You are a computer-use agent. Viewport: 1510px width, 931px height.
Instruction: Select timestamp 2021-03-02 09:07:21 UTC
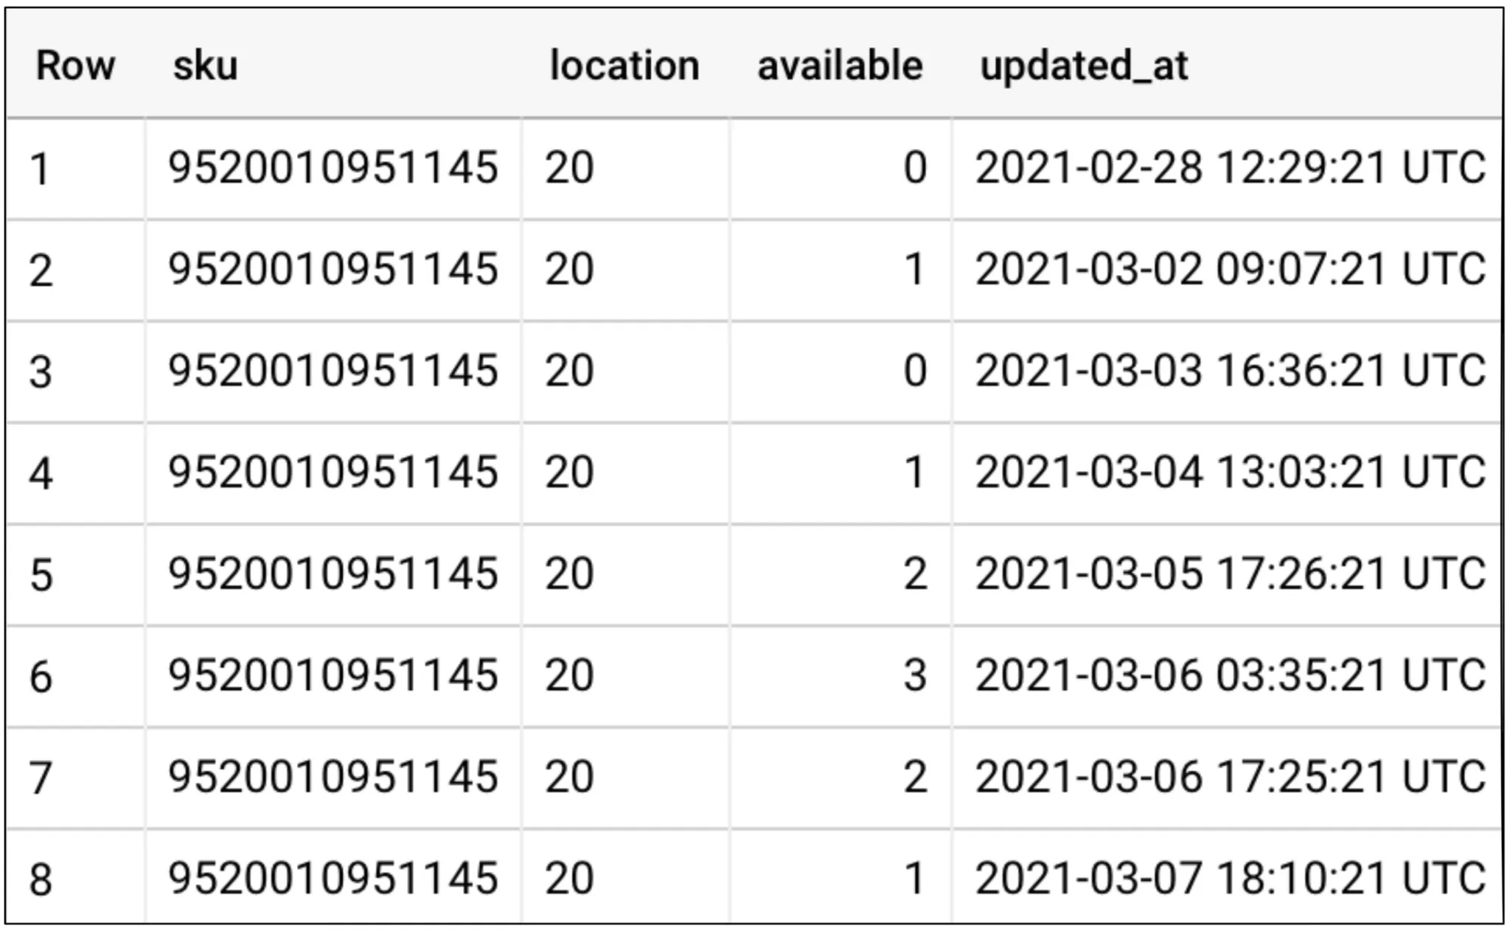point(1230,269)
